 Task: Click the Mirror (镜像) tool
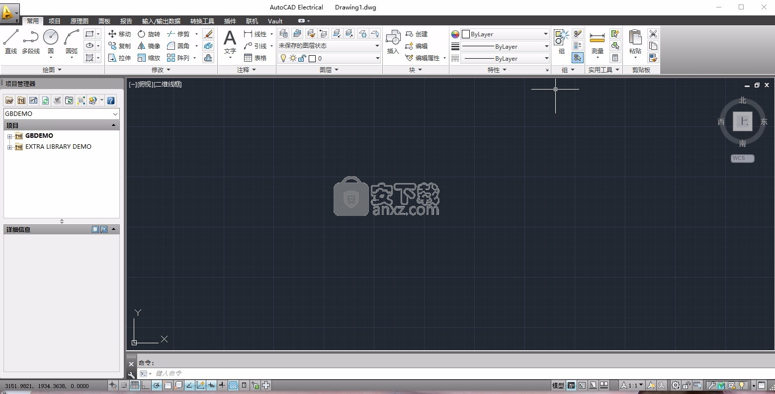[x=149, y=46]
